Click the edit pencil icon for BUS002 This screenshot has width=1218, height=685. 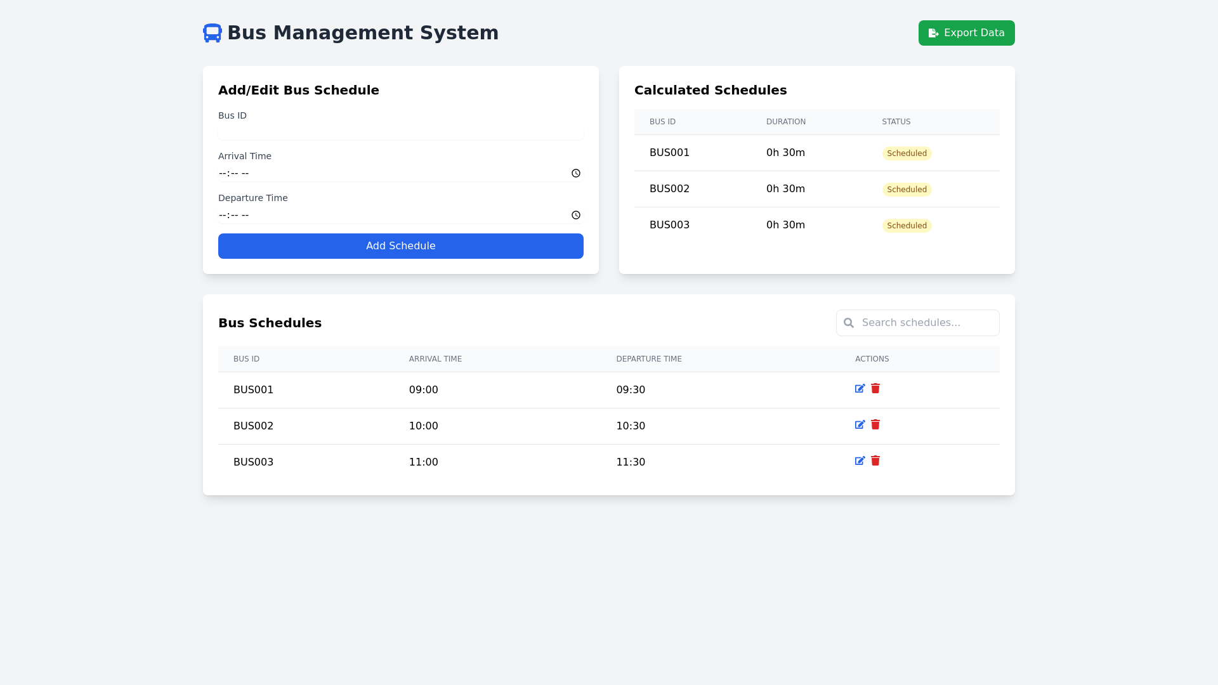tap(860, 424)
